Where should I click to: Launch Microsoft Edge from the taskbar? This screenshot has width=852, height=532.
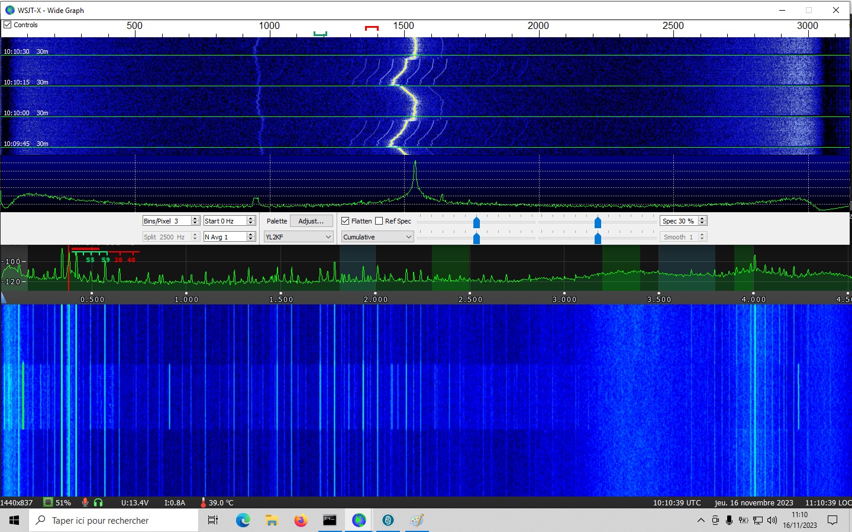pos(243,520)
